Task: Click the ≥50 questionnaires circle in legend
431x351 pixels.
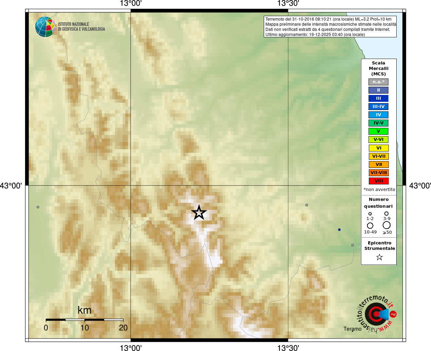Action: [x=387, y=225]
